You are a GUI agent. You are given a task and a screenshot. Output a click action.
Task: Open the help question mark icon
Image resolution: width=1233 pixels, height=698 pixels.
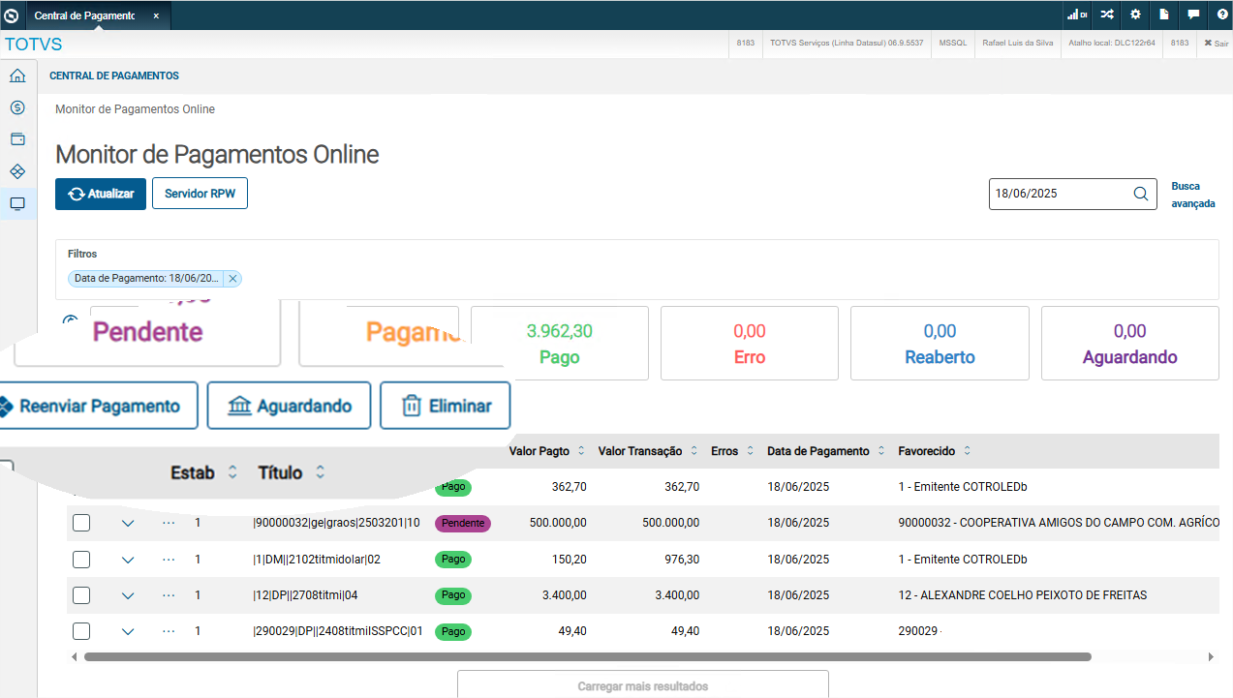tap(1222, 15)
